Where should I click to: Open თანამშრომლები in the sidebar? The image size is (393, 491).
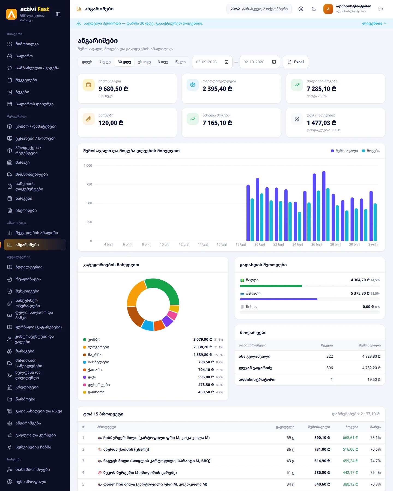tap(35, 470)
